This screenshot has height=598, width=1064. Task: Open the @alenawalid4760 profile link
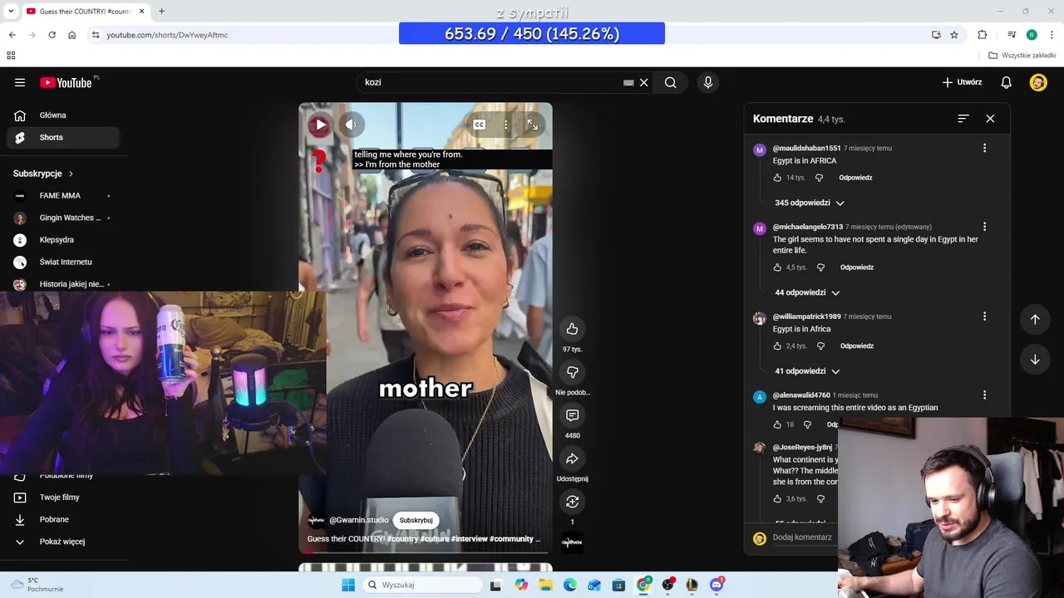(801, 395)
